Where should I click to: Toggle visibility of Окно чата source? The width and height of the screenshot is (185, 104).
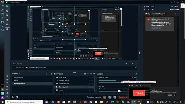[92, 77]
